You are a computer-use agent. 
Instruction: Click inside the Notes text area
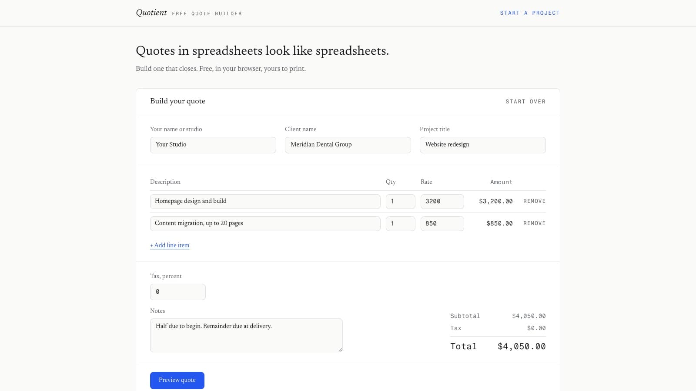point(246,335)
